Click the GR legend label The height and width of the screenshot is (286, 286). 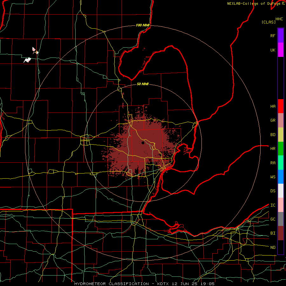point(273,120)
